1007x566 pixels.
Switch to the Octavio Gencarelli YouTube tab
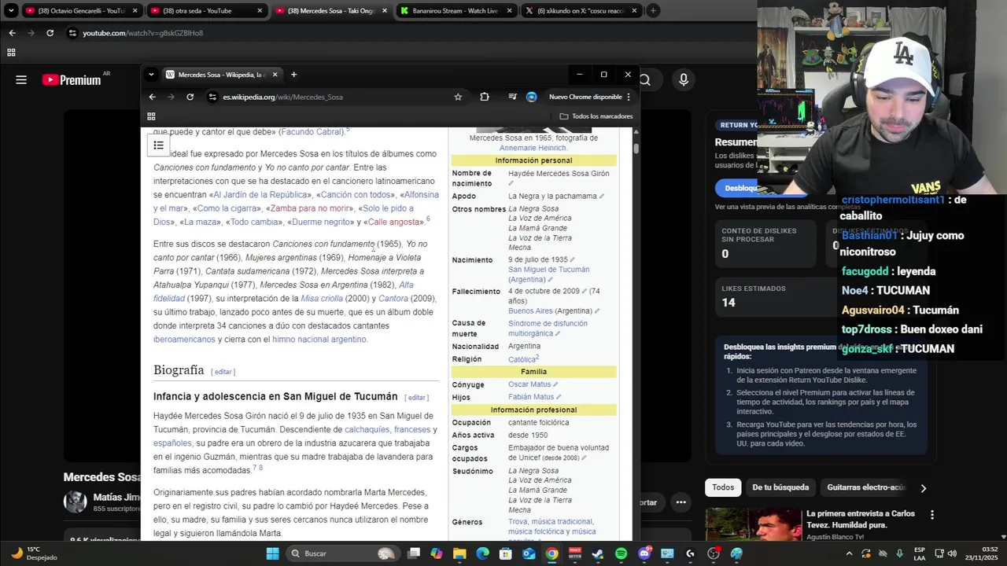click(x=81, y=11)
